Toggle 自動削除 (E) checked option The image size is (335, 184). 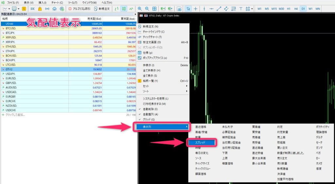point(150,109)
